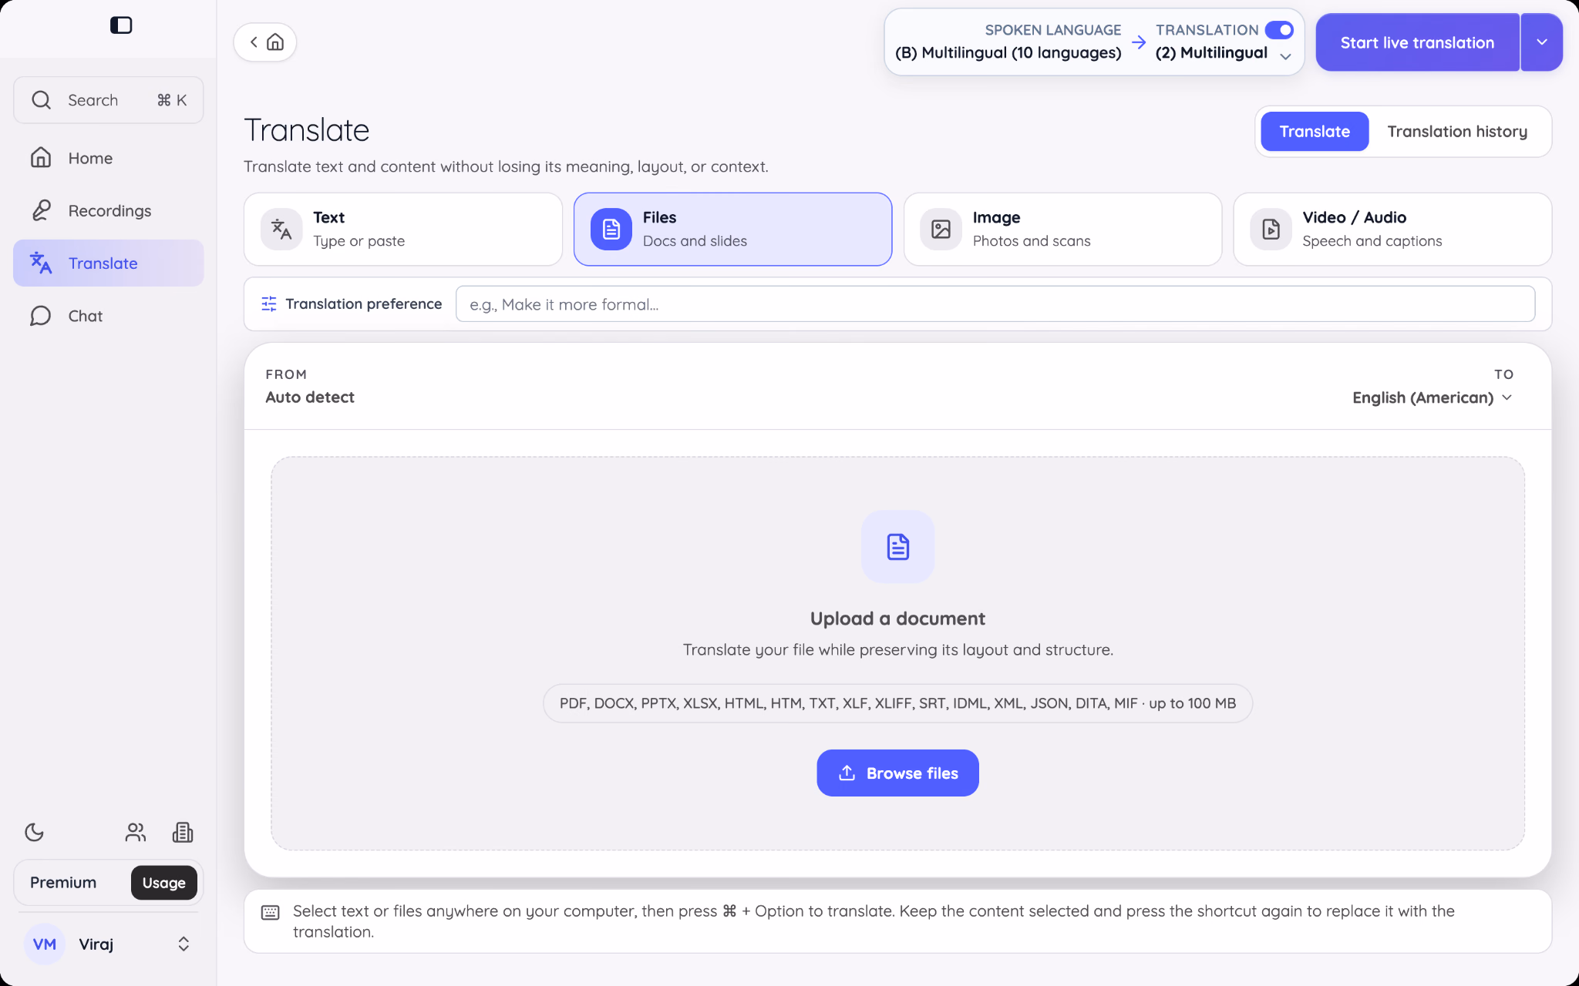Select the Text translation mode

tap(403, 230)
